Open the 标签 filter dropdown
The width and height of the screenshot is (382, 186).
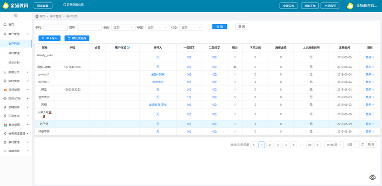pos(157,27)
